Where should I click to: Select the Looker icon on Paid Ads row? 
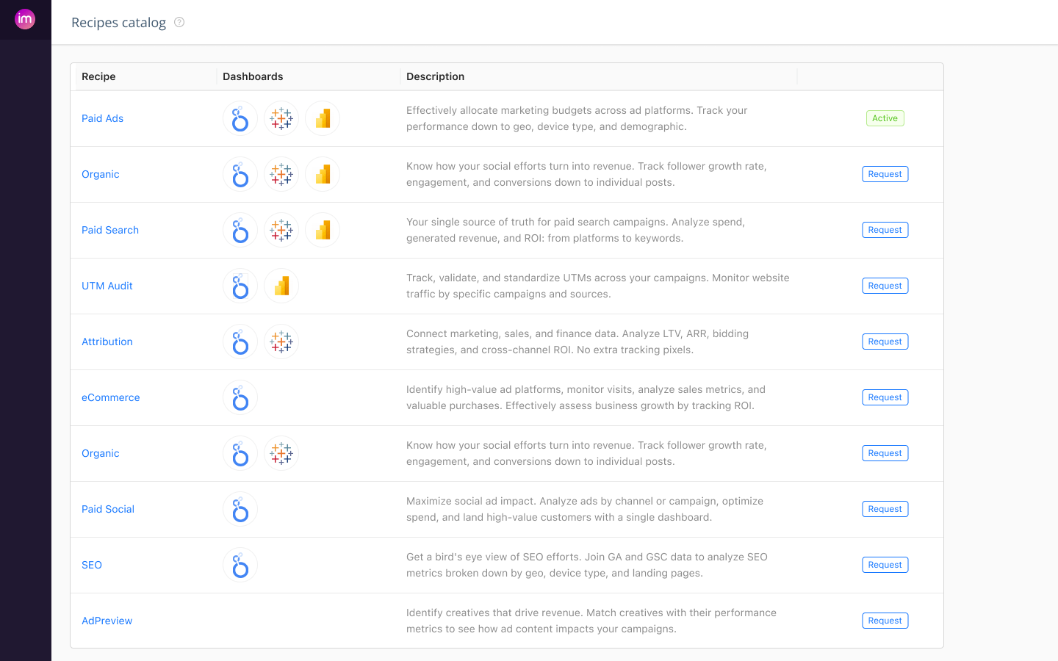(x=240, y=118)
